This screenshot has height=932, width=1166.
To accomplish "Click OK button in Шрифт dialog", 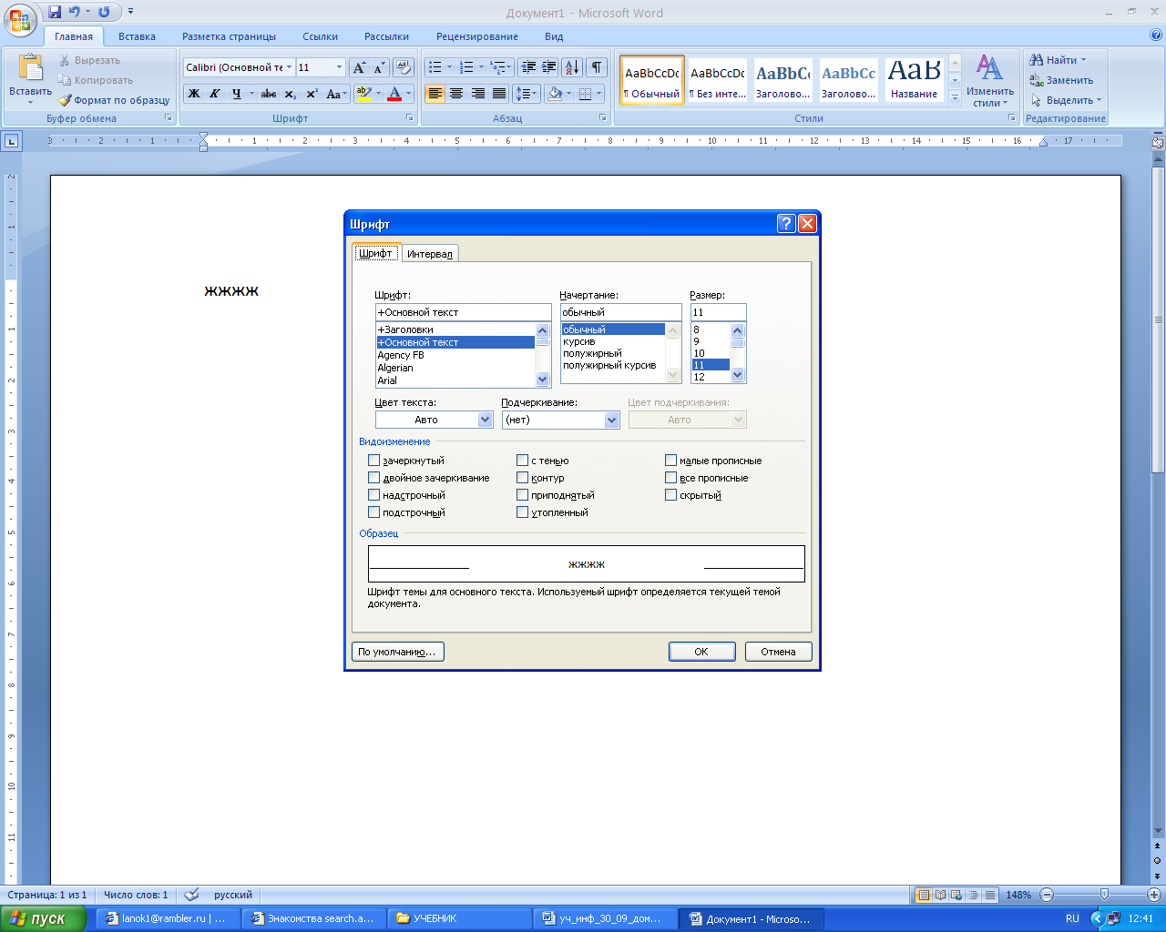I will tap(701, 652).
